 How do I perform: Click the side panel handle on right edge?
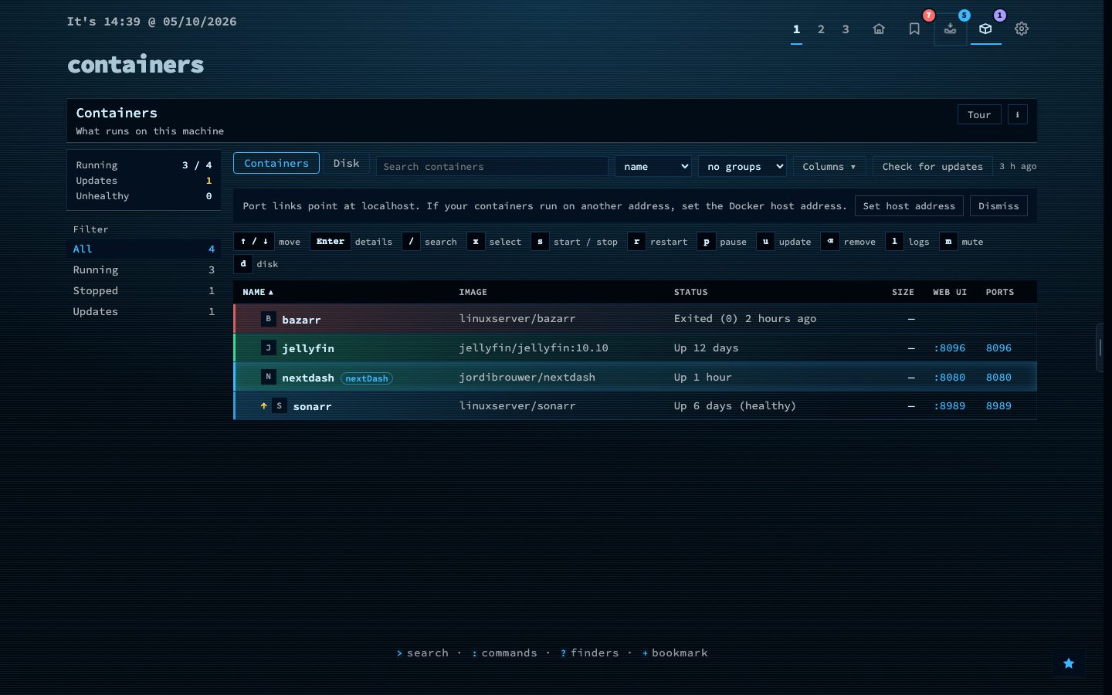[x=1100, y=347]
